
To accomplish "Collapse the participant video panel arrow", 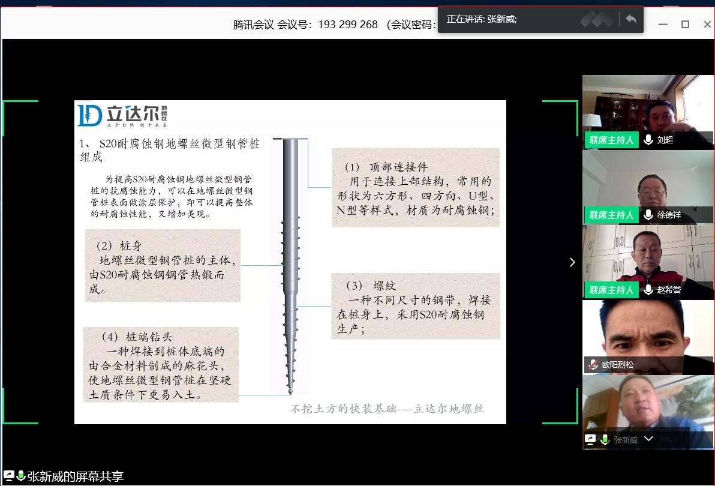I will pyautogui.click(x=572, y=262).
